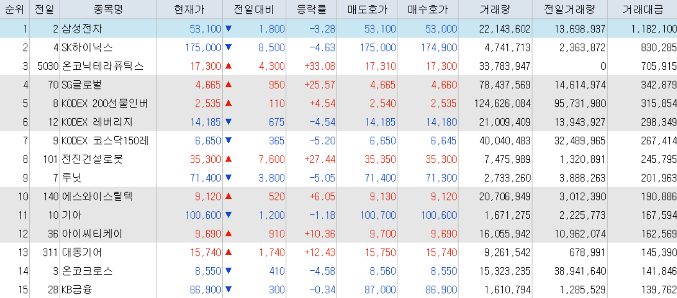
Task: Sort by the 거래량 column header
Action: [495, 9]
